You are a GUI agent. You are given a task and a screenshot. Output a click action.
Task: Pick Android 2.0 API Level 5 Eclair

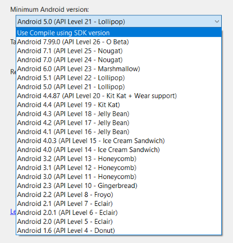click(119, 221)
